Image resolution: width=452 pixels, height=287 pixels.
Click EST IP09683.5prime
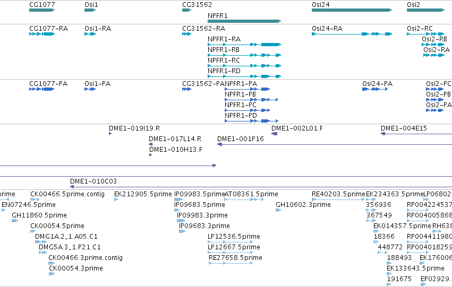(177, 210)
